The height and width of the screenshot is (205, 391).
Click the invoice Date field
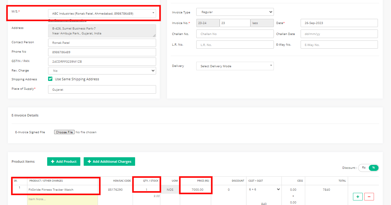[339, 23]
